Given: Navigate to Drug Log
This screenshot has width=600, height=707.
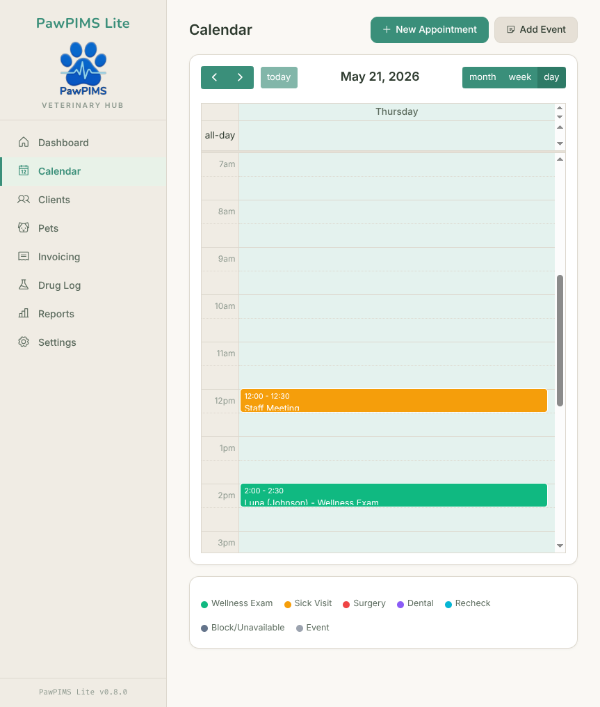Looking at the screenshot, I should 83,285.
